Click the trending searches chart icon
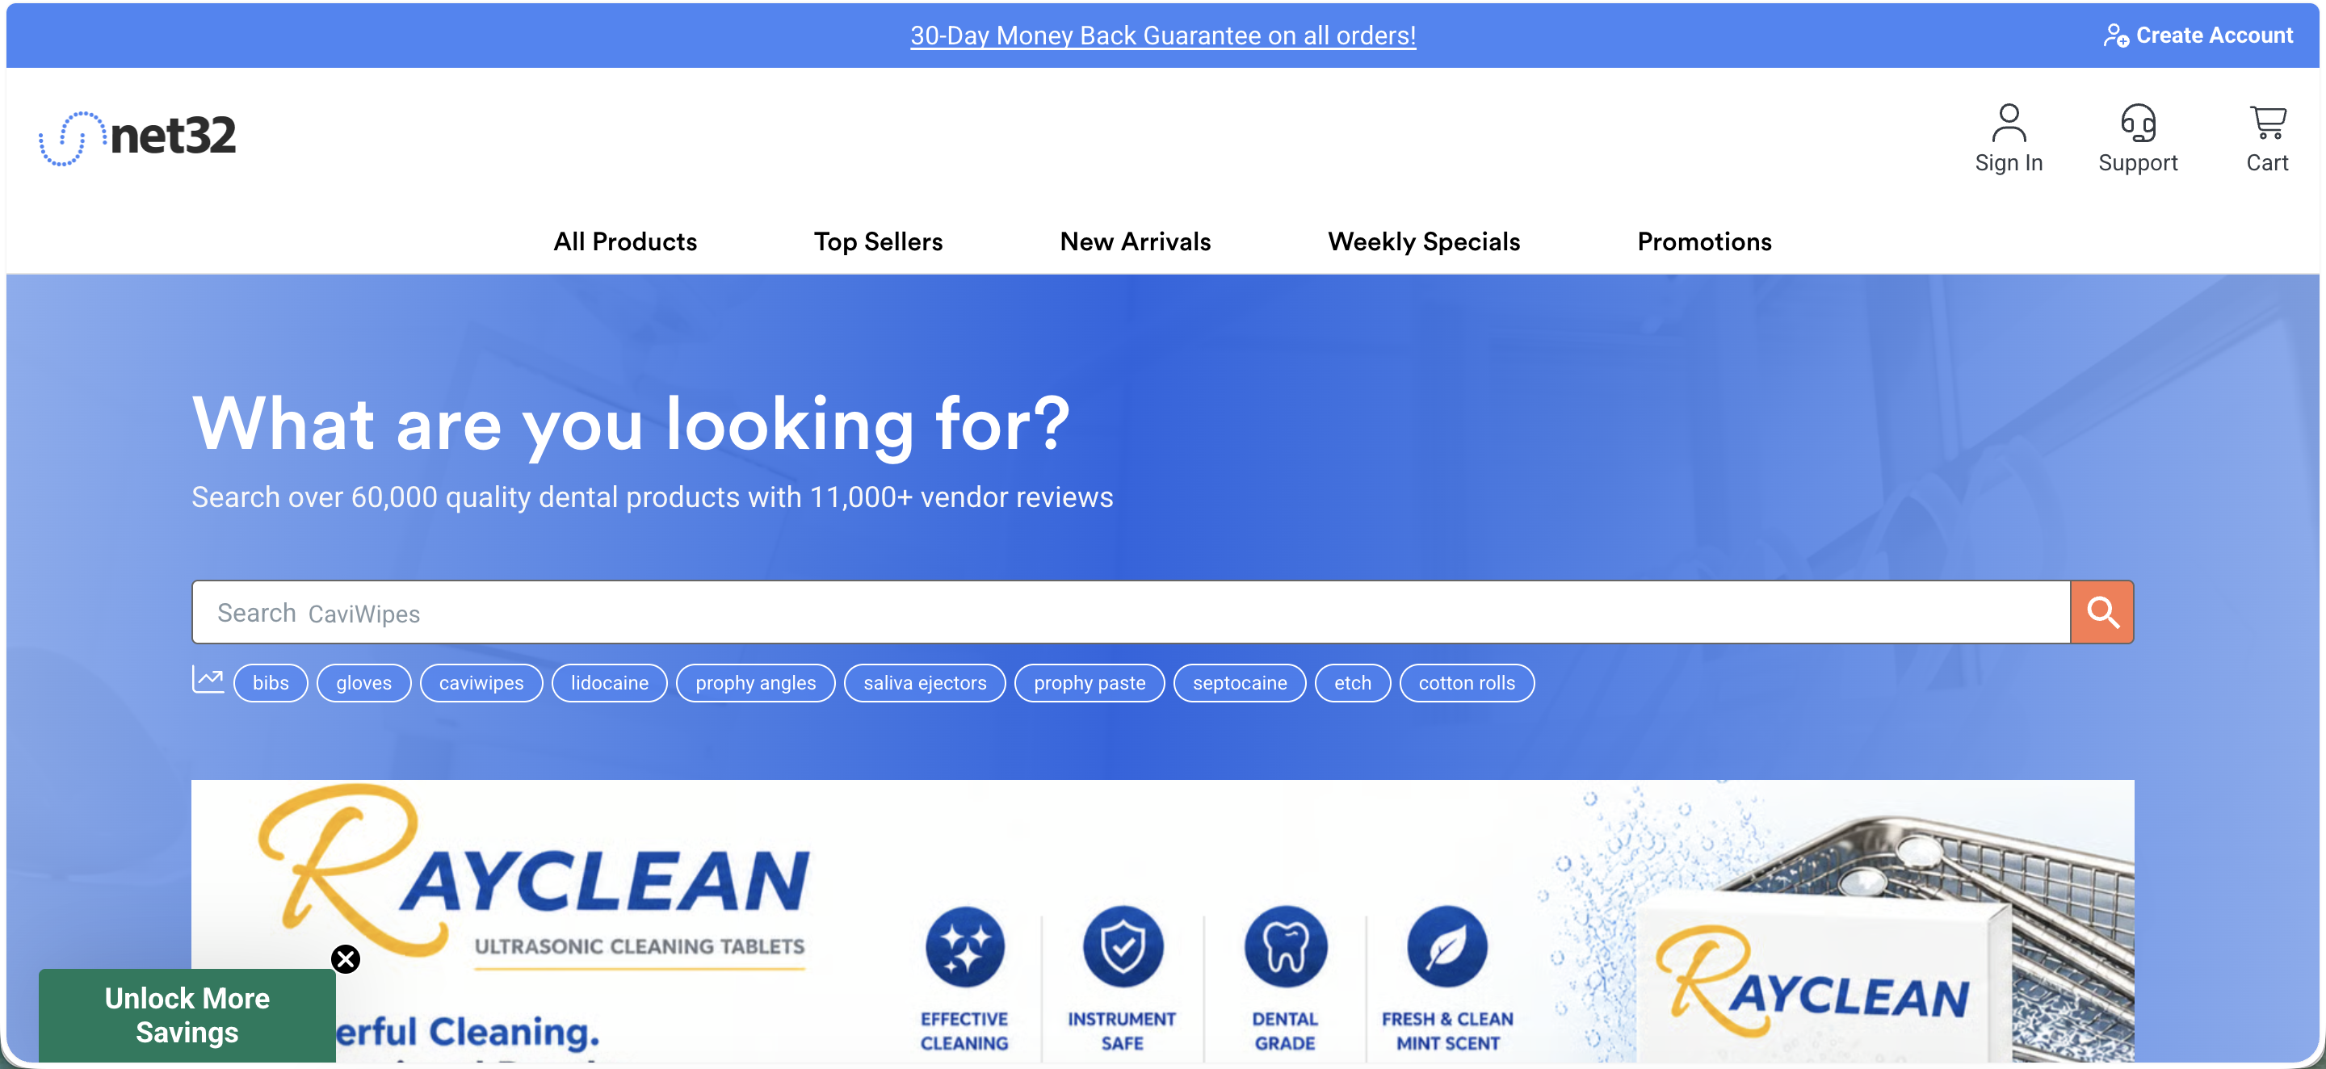 coord(208,680)
